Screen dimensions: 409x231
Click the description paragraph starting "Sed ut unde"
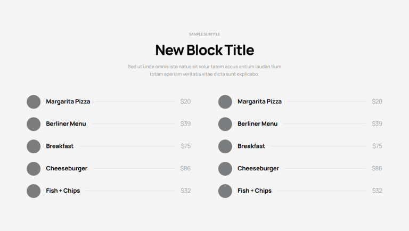[x=204, y=70]
